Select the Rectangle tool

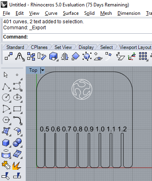click(17, 109)
